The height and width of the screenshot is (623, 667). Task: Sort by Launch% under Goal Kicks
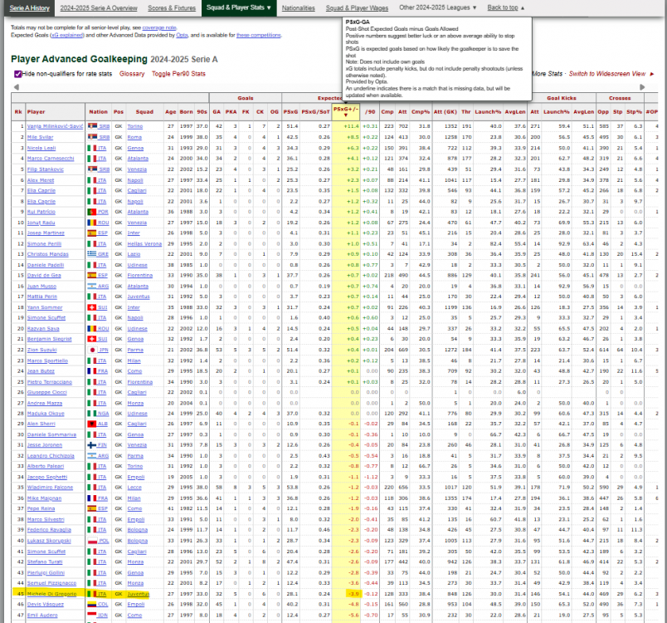(x=557, y=112)
